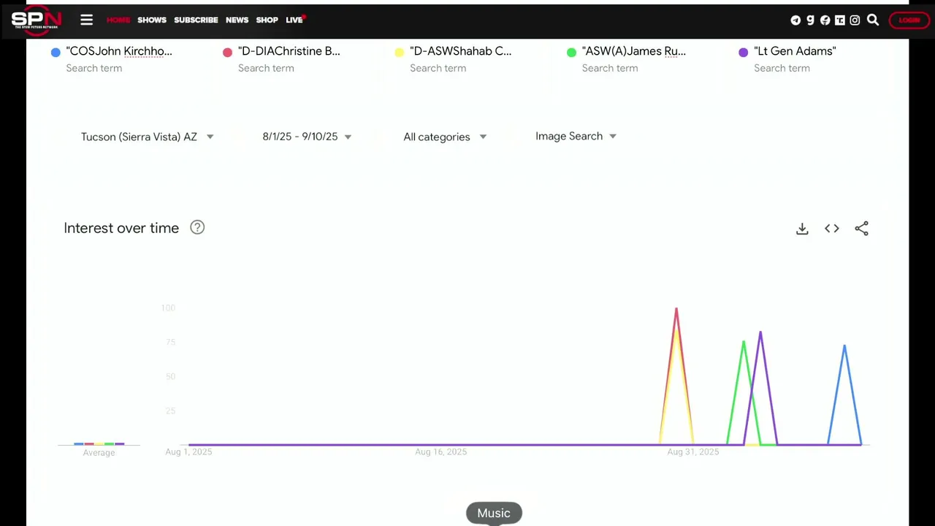Open the Instagram social link
Image resolution: width=935 pixels, height=526 pixels.
[x=855, y=20]
